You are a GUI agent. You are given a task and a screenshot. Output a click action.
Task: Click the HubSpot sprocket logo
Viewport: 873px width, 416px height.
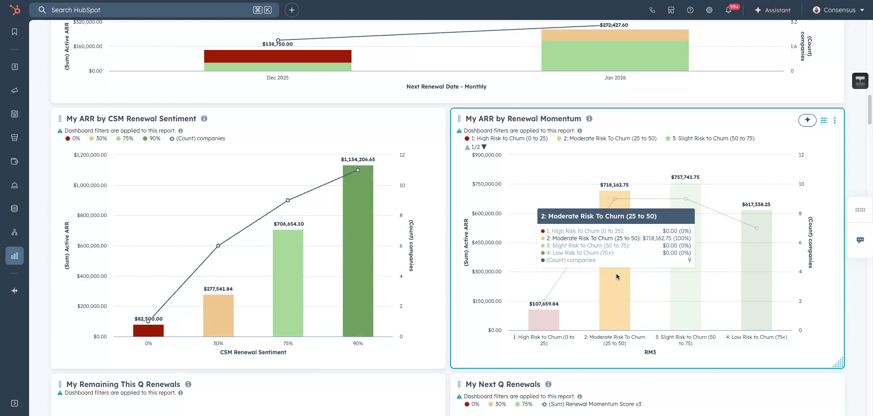15,10
